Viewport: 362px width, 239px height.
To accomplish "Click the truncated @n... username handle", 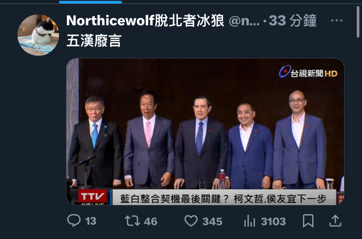I will (244, 21).
